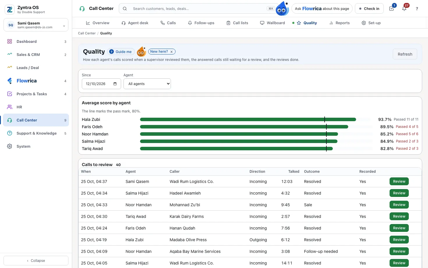
Task: Open Projects & Tasks module
Action: click(x=36, y=94)
